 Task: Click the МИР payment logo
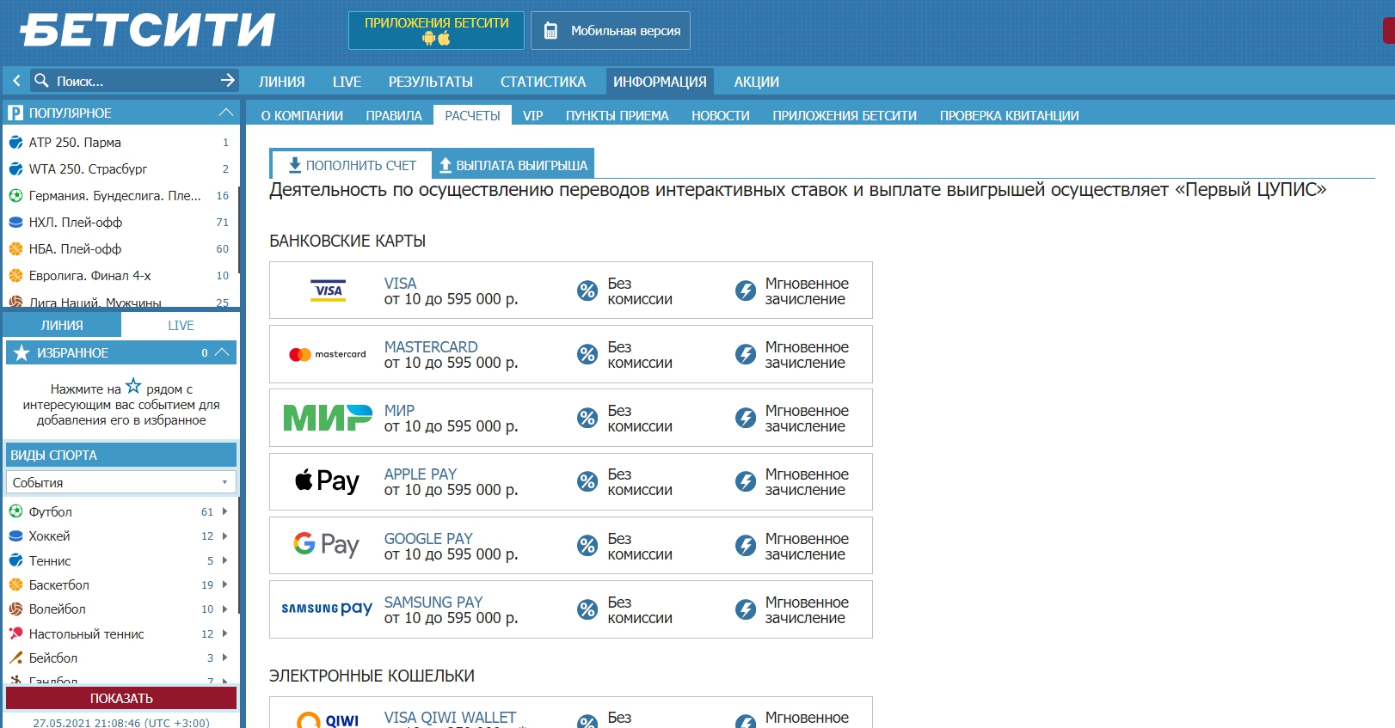click(328, 418)
